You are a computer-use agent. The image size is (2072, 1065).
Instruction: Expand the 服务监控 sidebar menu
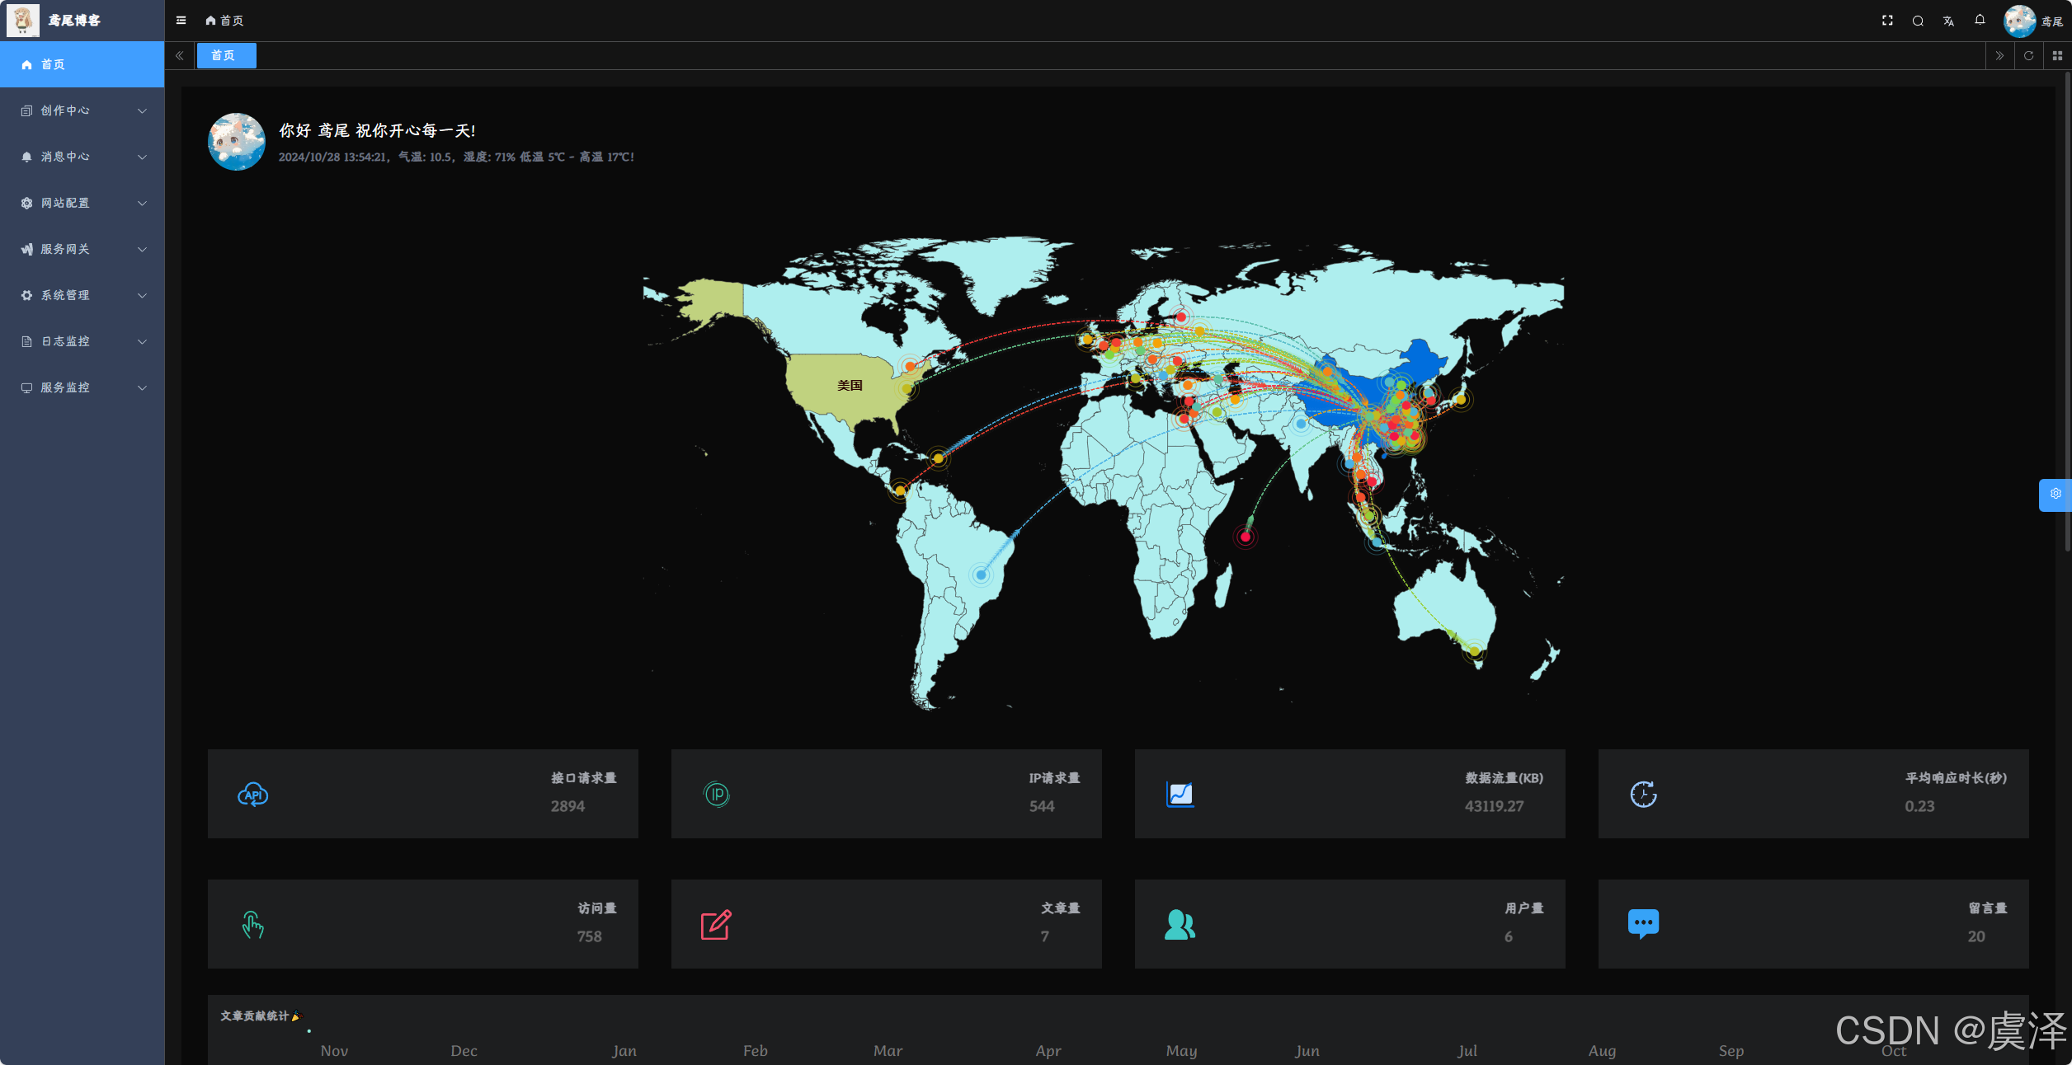[x=82, y=387]
